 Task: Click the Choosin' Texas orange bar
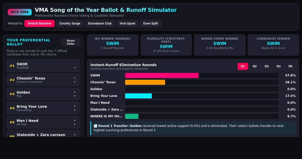coord(145,82)
